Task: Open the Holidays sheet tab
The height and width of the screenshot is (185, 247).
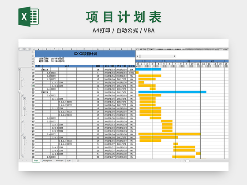Action: point(60,161)
